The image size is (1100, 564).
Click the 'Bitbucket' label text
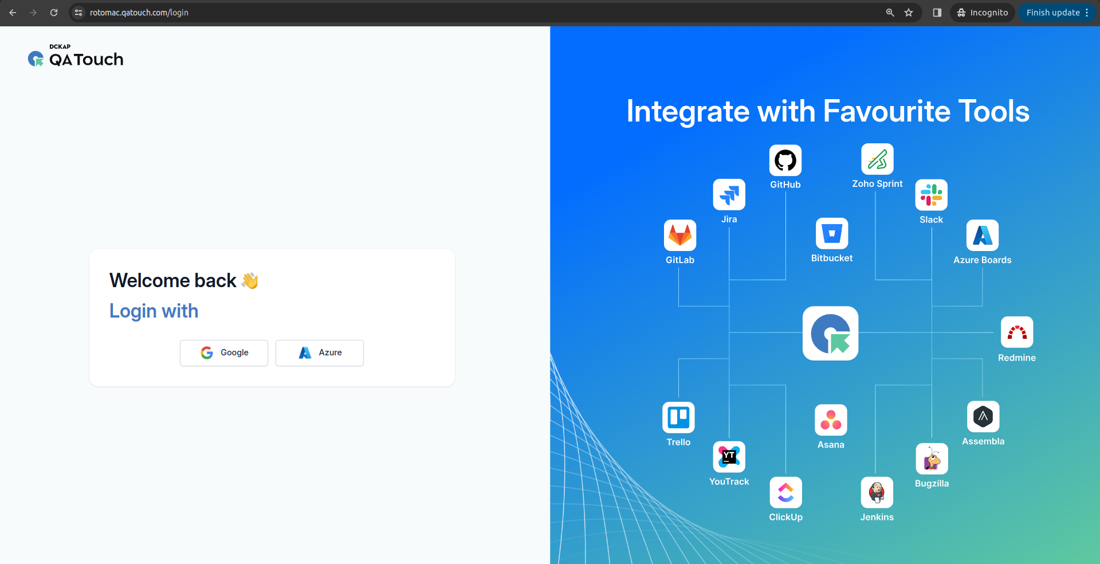(x=832, y=258)
